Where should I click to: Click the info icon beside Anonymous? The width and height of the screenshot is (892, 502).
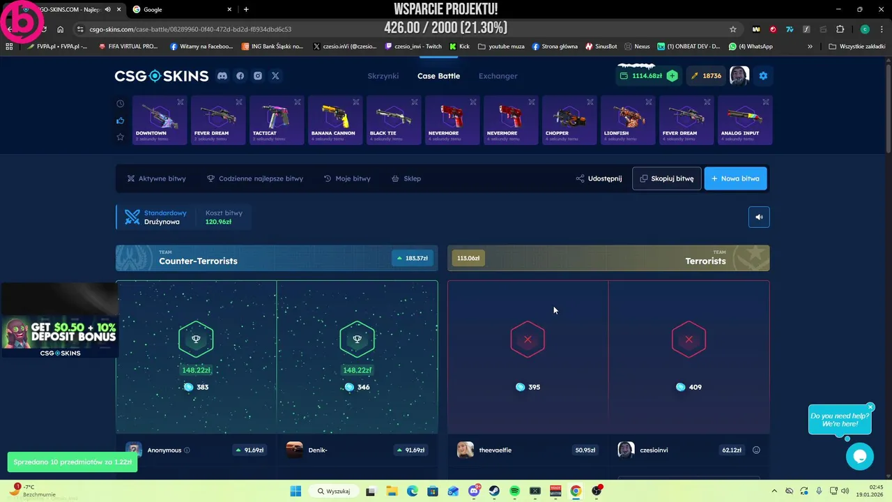pyautogui.click(x=187, y=450)
